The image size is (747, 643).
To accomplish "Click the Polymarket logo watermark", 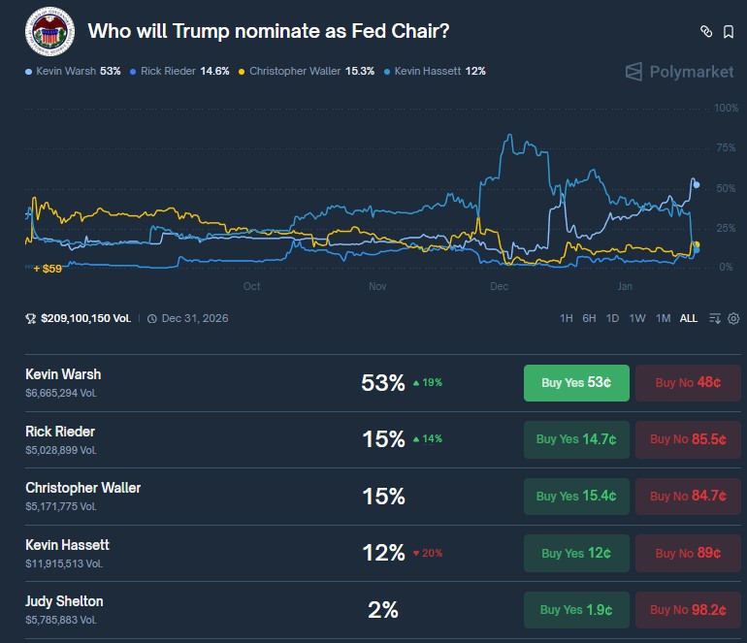I will pos(679,72).
